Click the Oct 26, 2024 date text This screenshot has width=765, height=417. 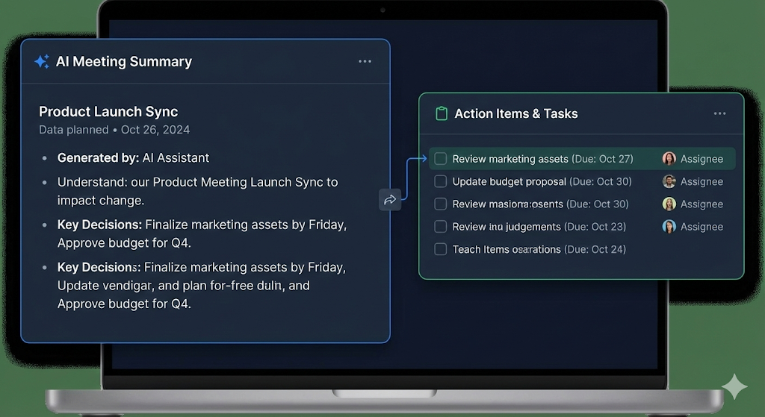[x=155, y=130]
